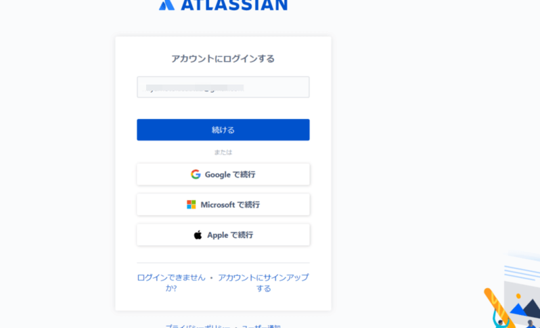Click the Atlassian triangle logo icon
The width and height of the screenshot is (540, 328).
point(166,4)
